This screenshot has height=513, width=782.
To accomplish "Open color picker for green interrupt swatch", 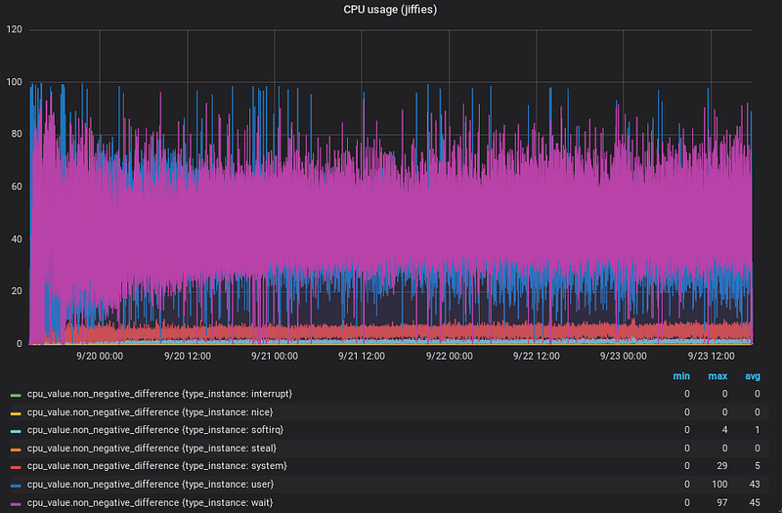I will [16, 395].
